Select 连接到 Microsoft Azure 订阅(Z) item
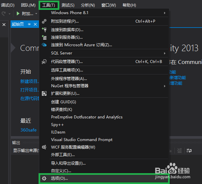This screenshot has height=184, width=202. [x=104, y=45]
